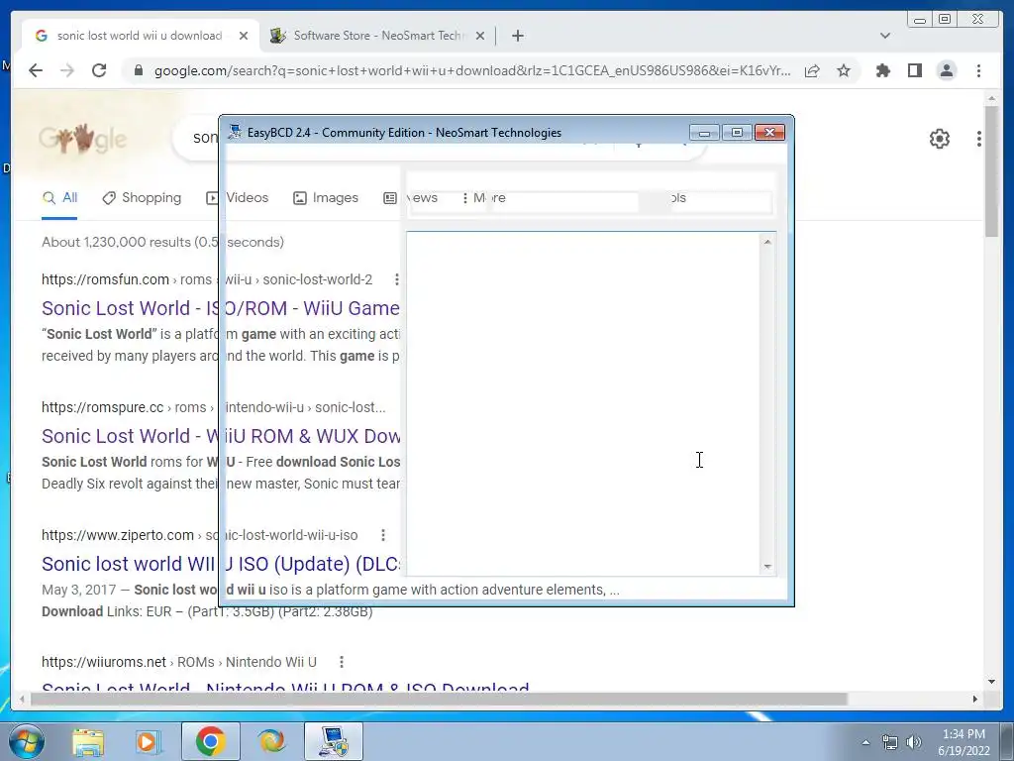Select the All search filter
This screenshot has width=1014, height=761.
point(59,198)
